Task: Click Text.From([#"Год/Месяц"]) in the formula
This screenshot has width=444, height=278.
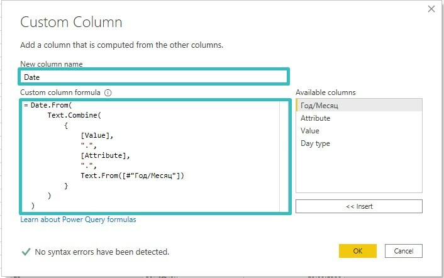Action: coord(132,175)
